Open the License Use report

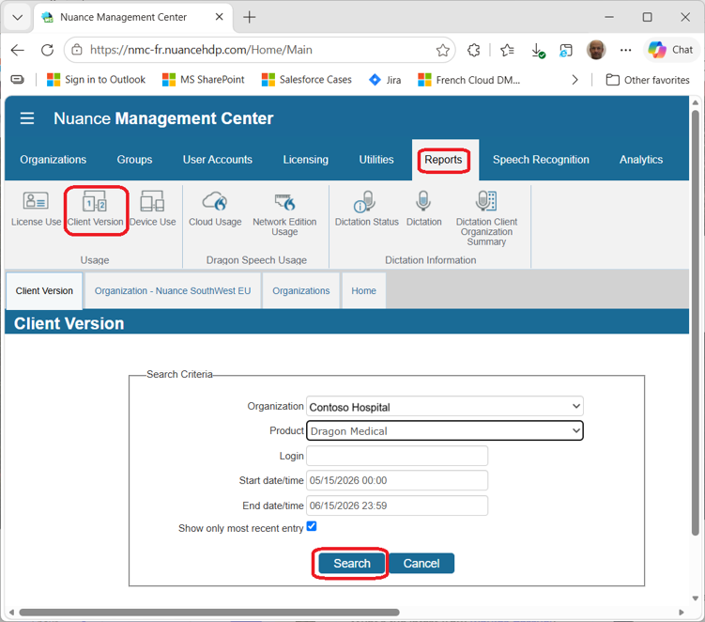click(36, 209)
